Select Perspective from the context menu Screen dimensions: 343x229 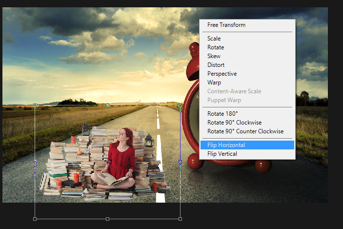point(222,74)
